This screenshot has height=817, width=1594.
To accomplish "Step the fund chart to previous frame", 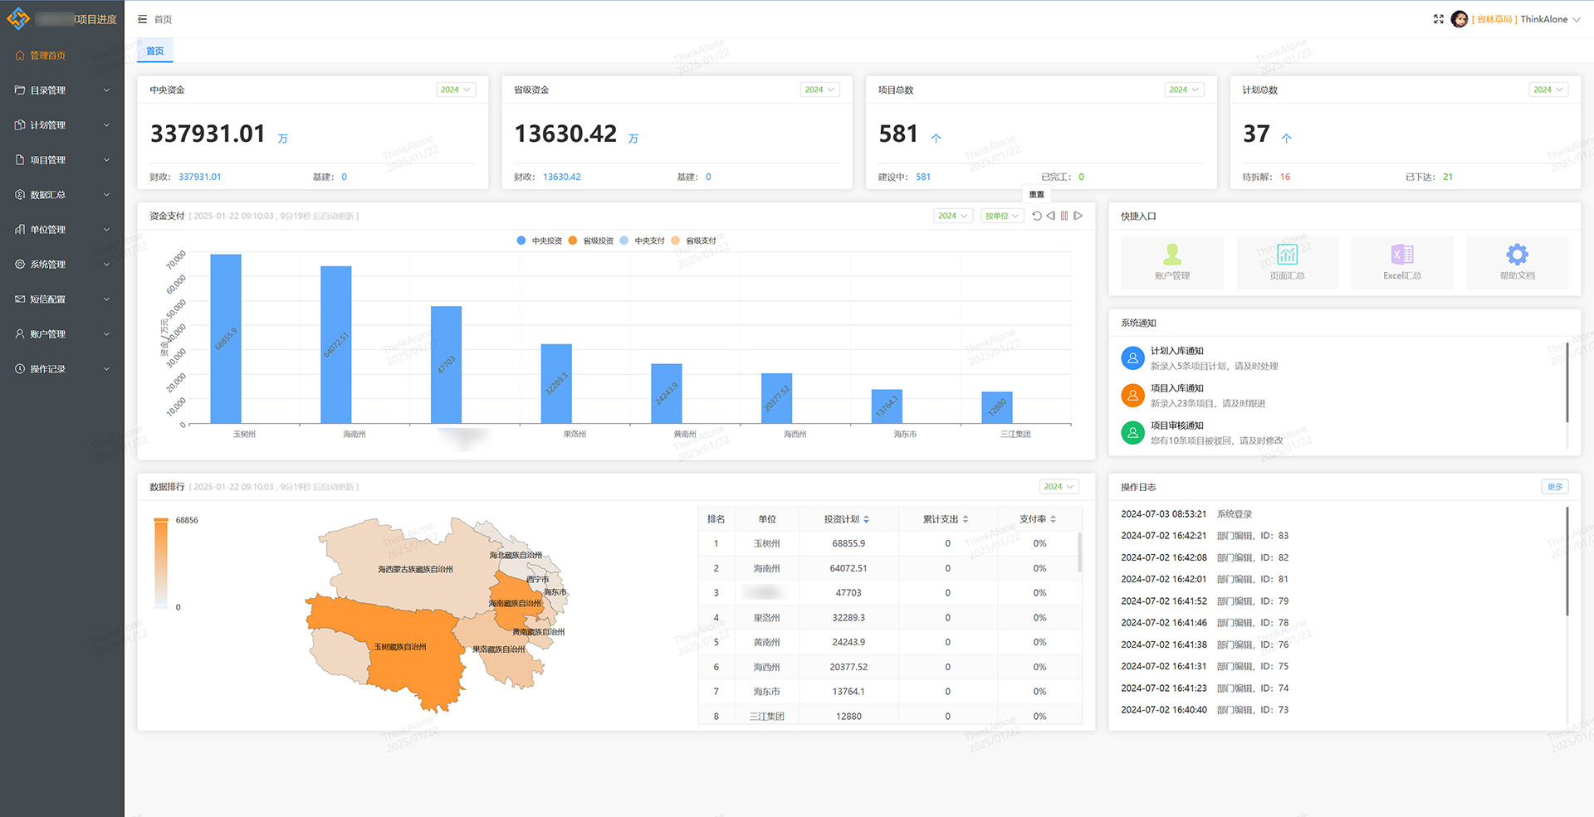I will 1050,216.
